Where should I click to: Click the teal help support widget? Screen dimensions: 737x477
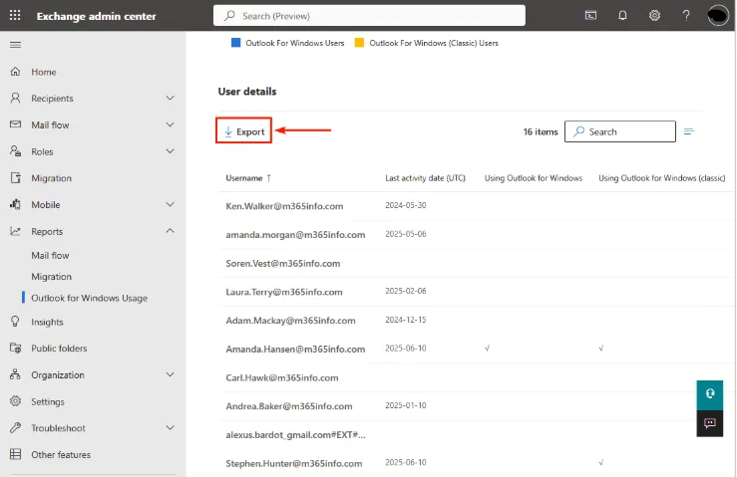(x=709, y=393)
